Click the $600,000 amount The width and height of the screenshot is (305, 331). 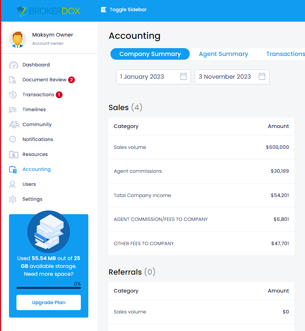click(x=277, y=147)
